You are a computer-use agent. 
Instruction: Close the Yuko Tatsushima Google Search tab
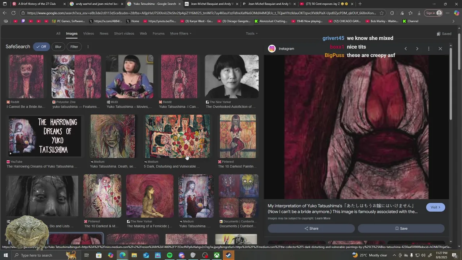point(179,4)
